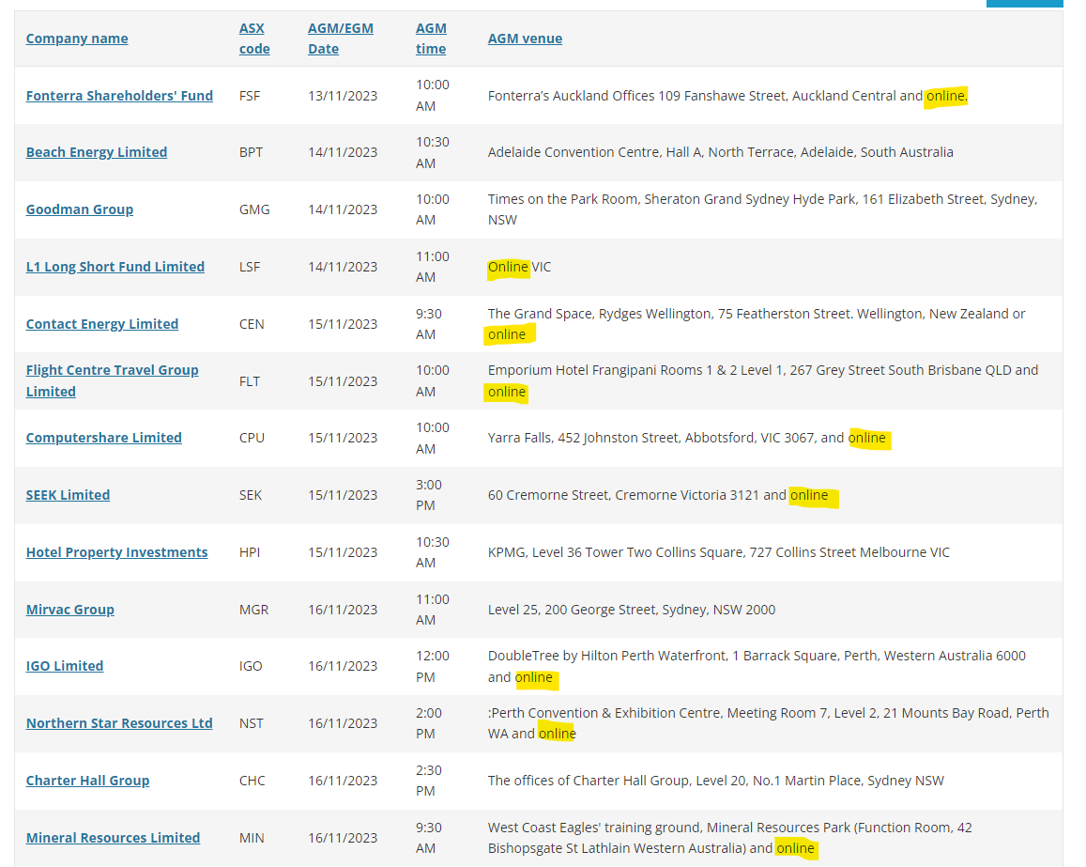Select the KPMG Collins Square venue text
This screenshot has width=1086, height=867.
[x=719, y=552]
